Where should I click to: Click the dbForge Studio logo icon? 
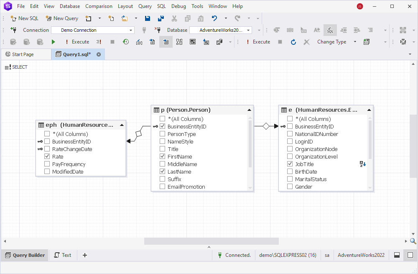[8, 6]
